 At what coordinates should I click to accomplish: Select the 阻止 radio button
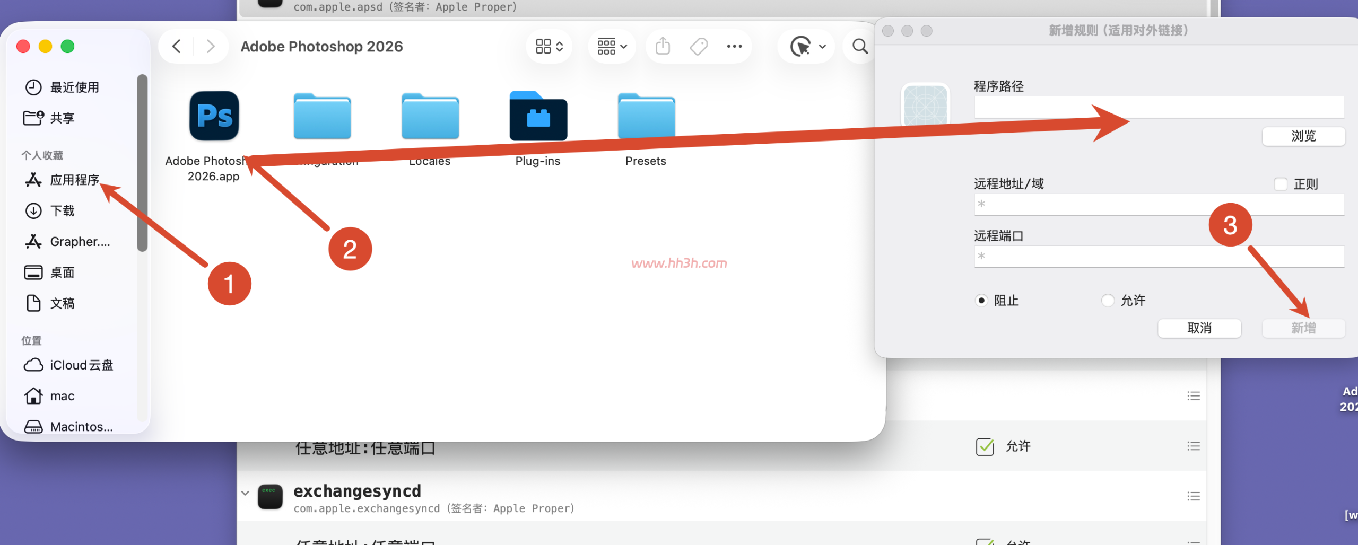[981, 301]
